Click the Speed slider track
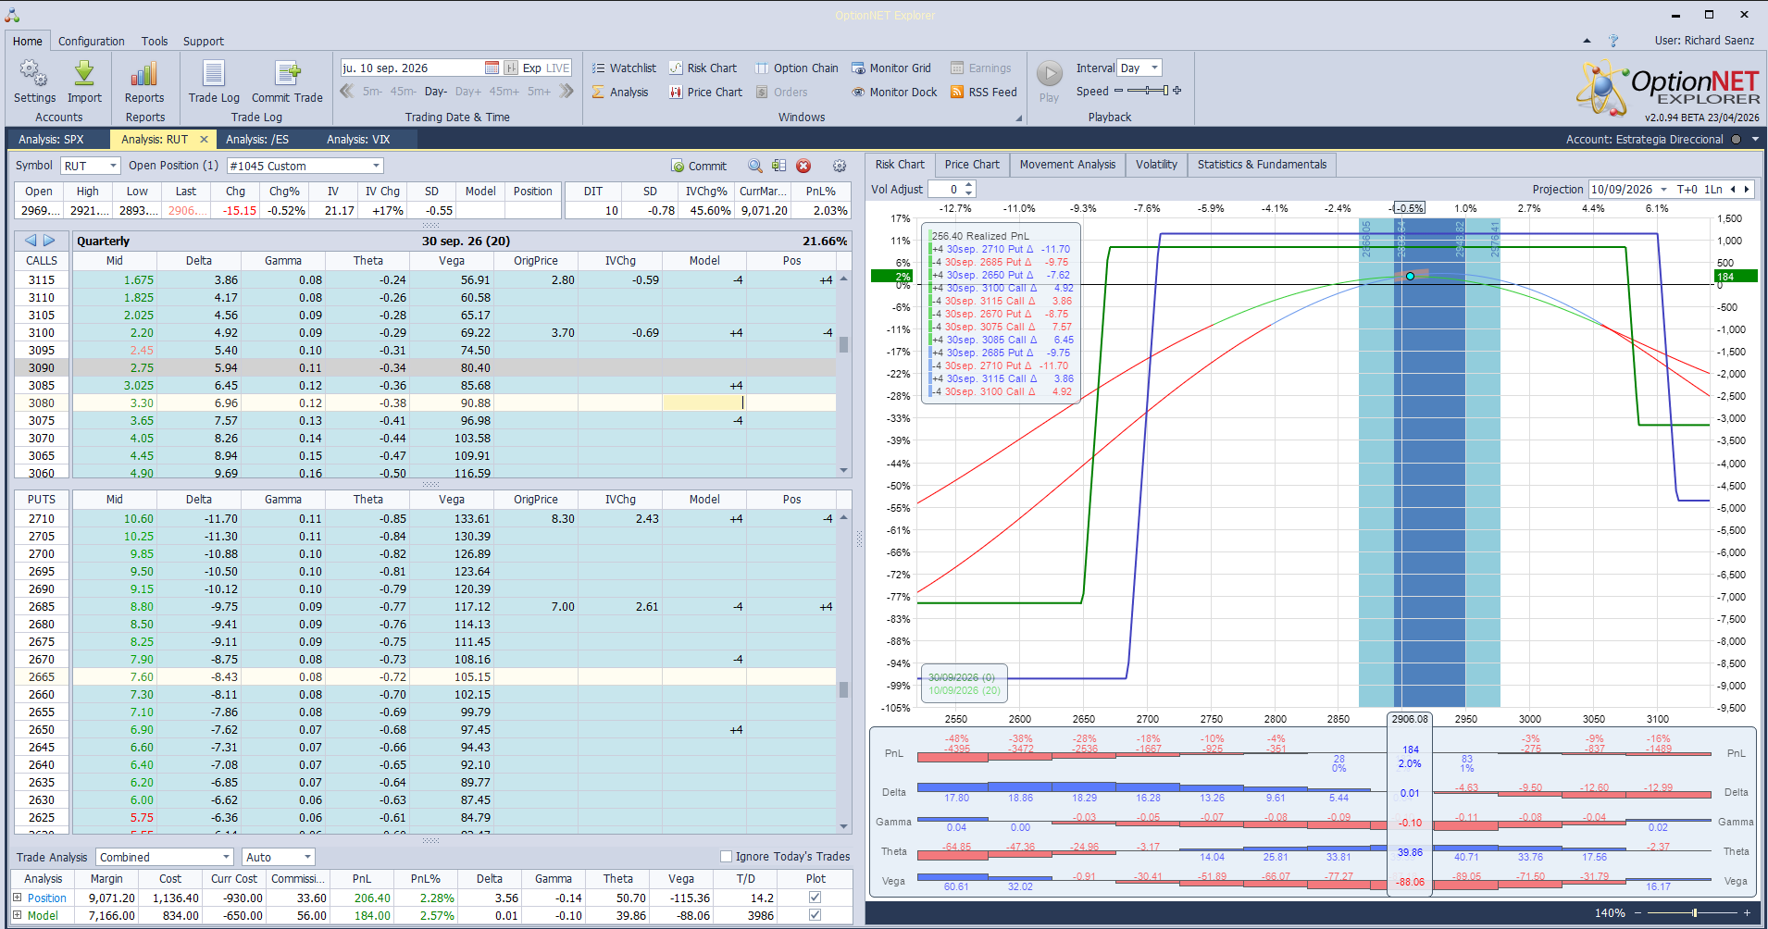The image size is (1768, 929). pyautogui.click(x=1148, y=91)
